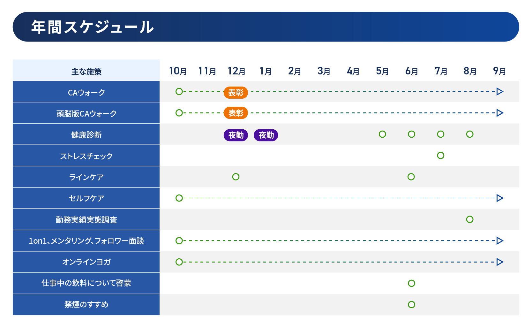Select the second purple 夜勤 badge under 1月
The width and height of the screenshot is (532, 328).
click(x=266, y=135)
